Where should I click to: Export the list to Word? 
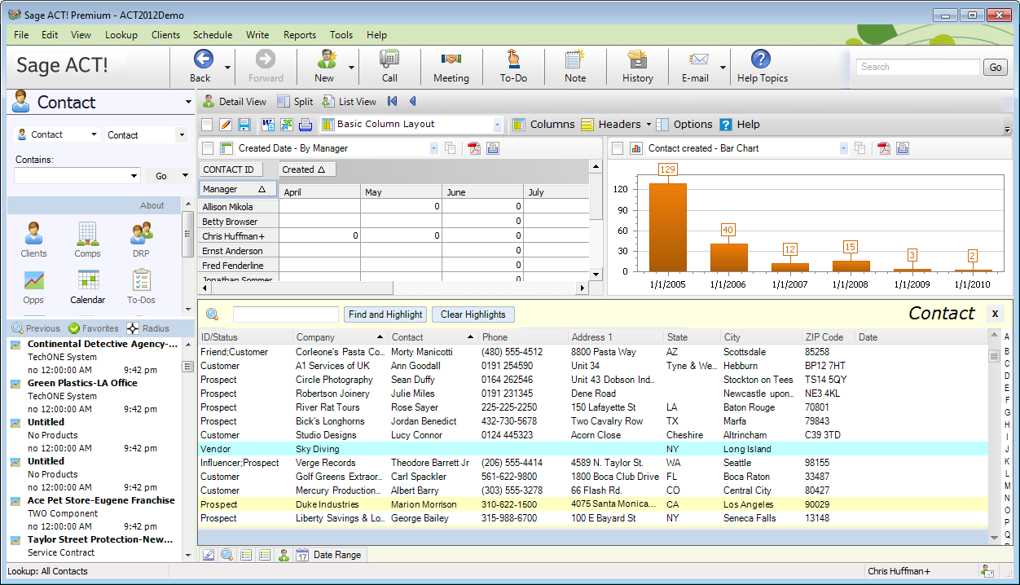point(268,125)
